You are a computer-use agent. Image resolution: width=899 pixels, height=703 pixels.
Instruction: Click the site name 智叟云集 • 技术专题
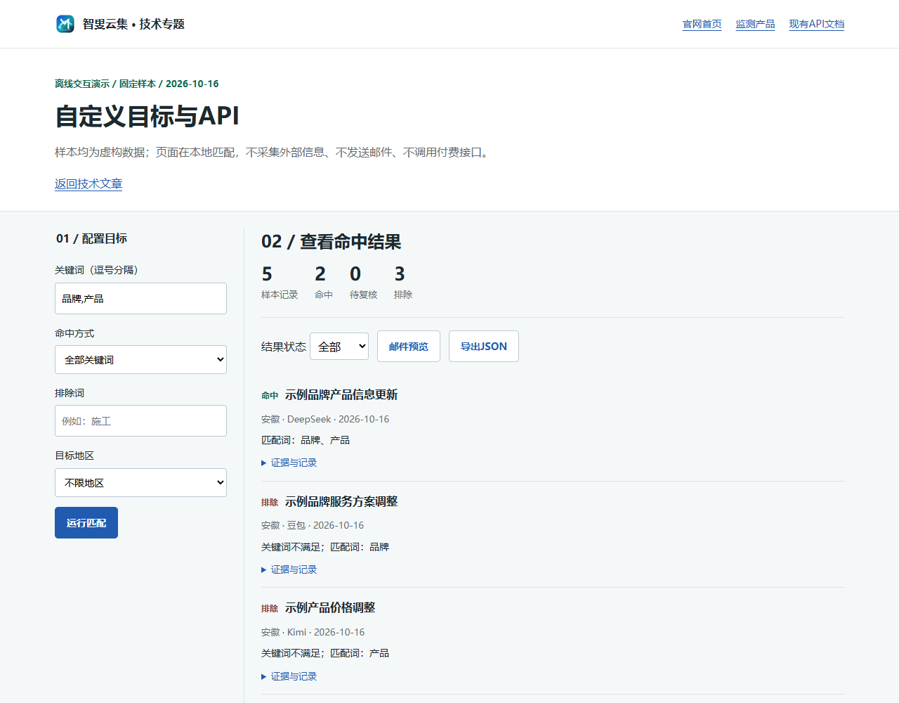click(133, 24)
